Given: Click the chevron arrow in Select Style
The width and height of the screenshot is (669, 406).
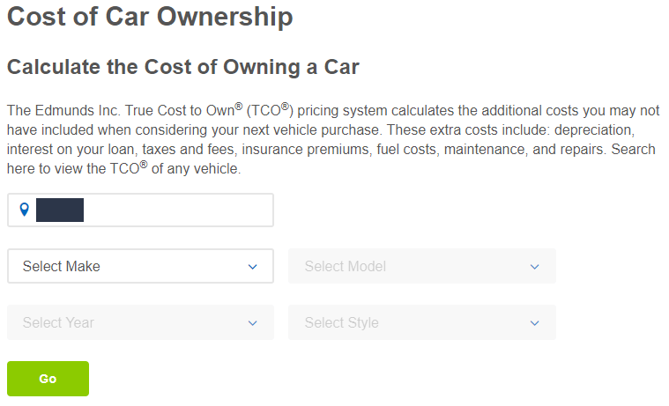Looking at the screenshot, I should (x=535, y=323).
